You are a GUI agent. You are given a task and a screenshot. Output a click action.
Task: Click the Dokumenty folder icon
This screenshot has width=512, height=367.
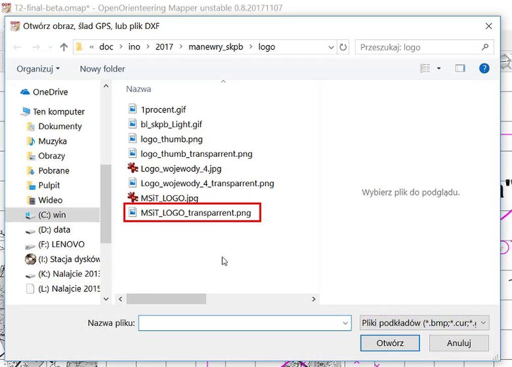pos(31,126)
